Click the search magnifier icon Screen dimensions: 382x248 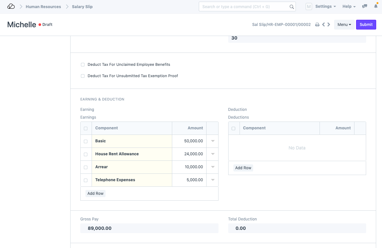(291, 7)
